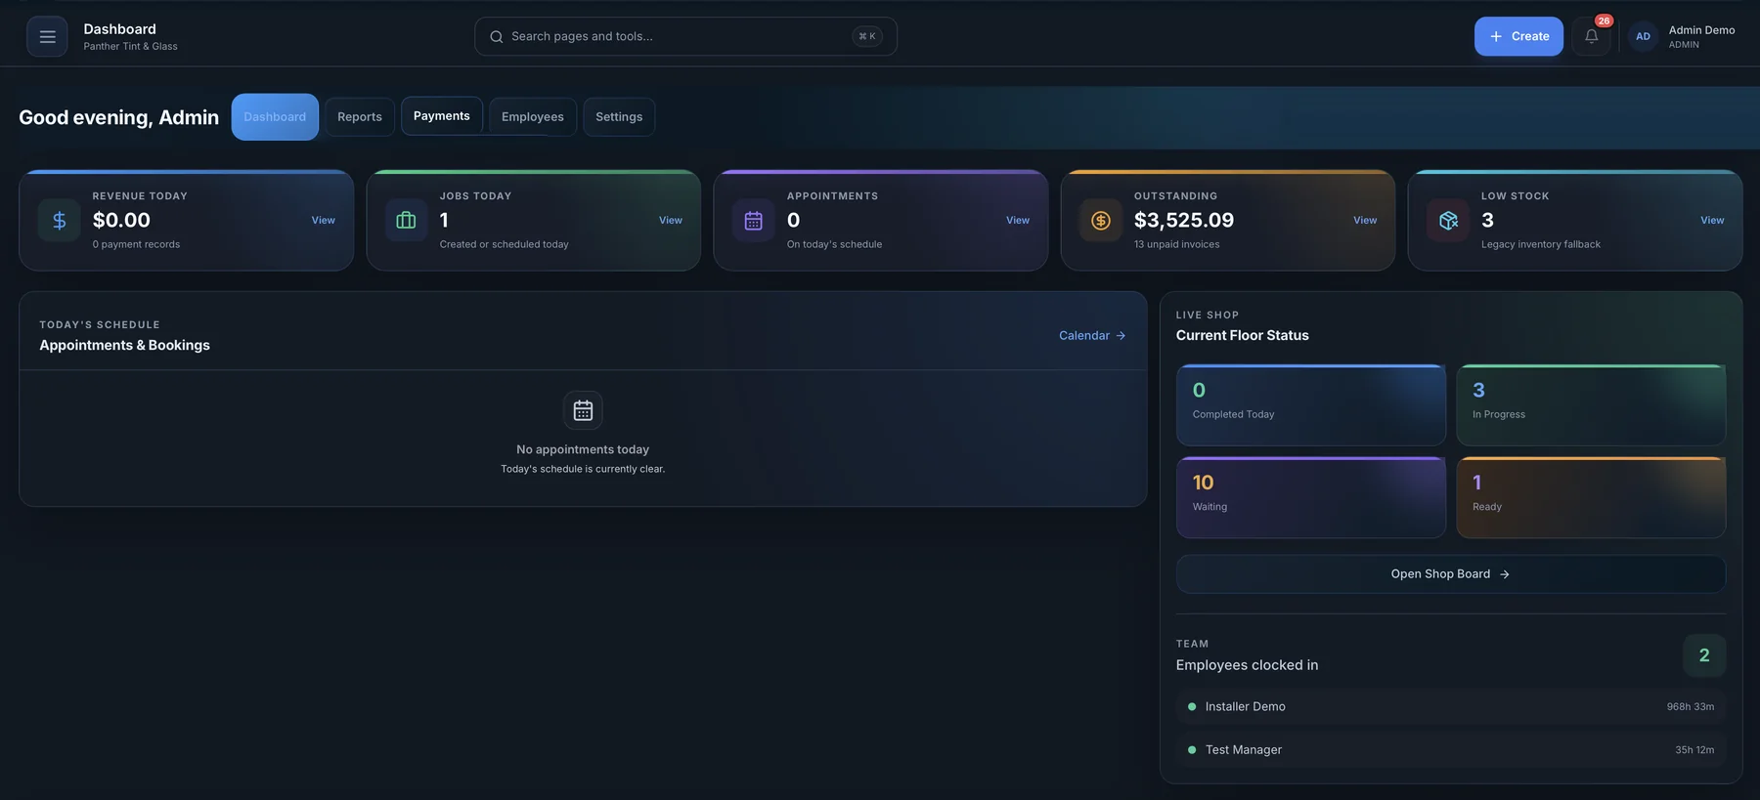This screenshot has height=800, width=1760.
Task: Click the Create button
Action: [1518, 36]
